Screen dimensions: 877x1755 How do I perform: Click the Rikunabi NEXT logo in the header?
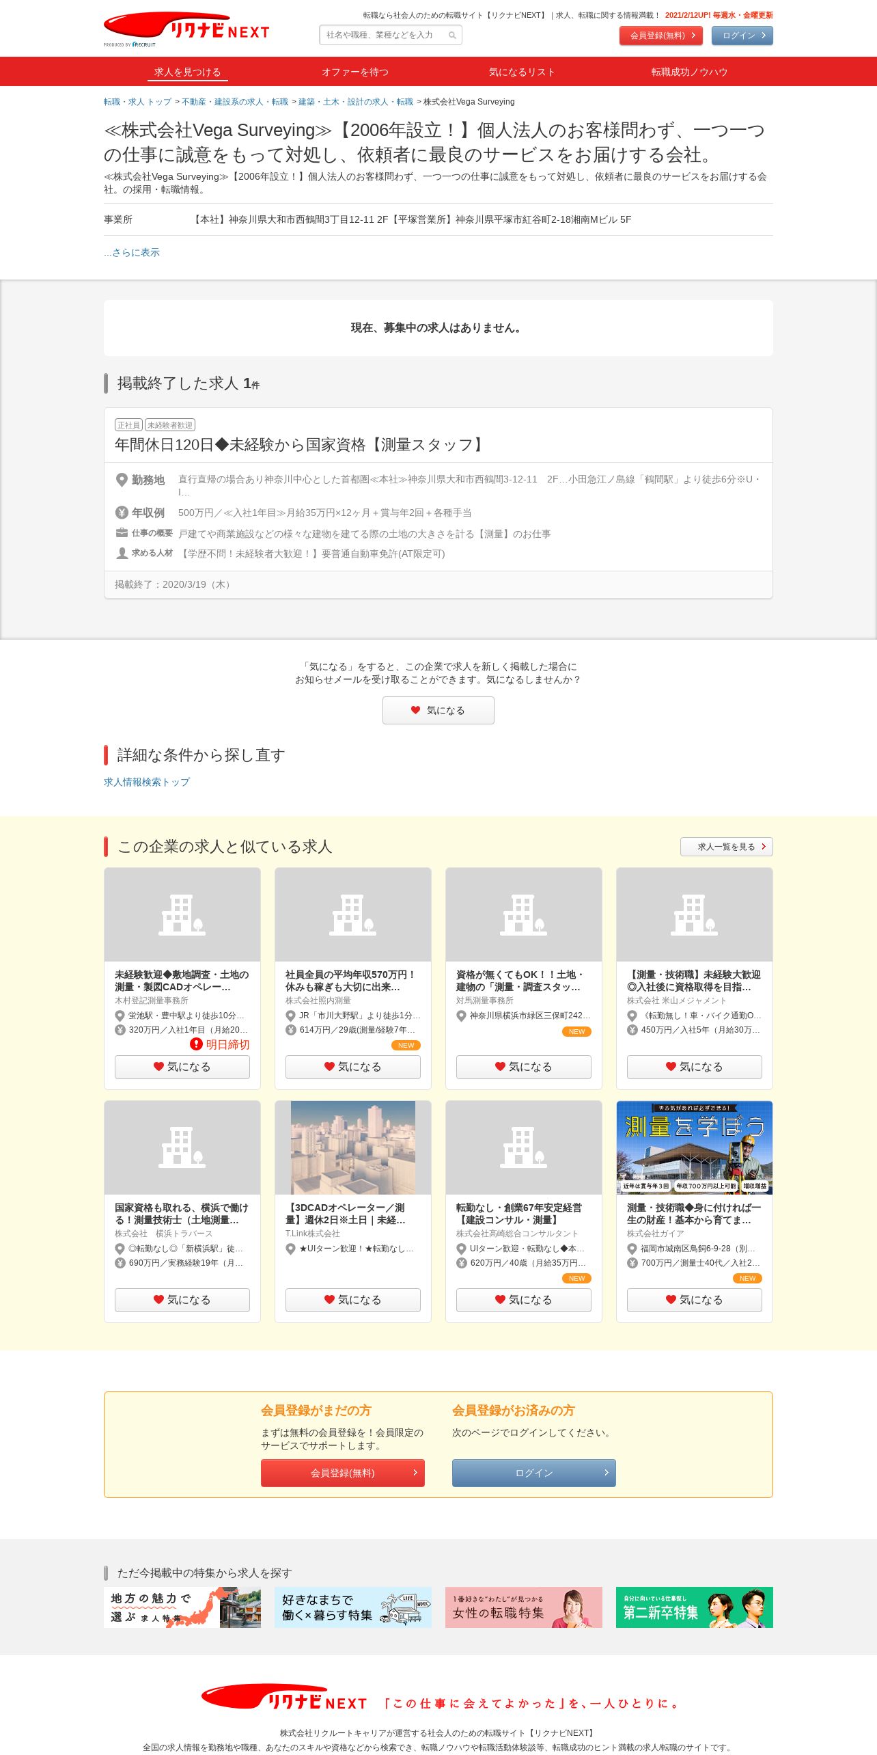click(x=186, y=29)
